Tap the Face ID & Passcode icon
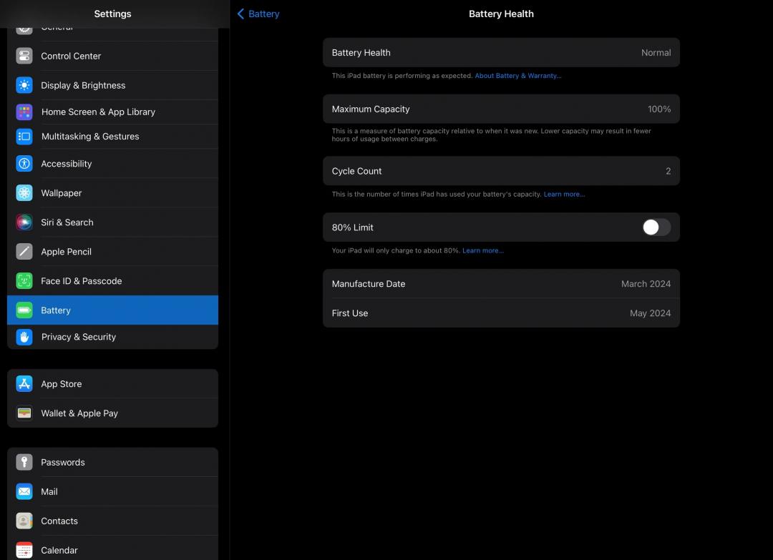 [x=24, y=281]
